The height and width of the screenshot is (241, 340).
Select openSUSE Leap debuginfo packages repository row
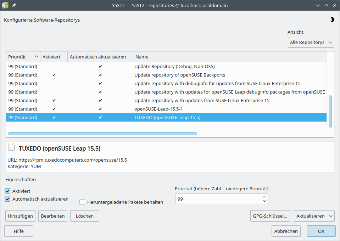tap(166, 92)
